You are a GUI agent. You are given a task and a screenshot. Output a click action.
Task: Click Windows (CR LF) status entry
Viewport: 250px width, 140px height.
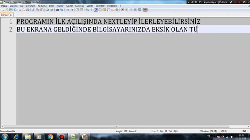tap(209, 131)
